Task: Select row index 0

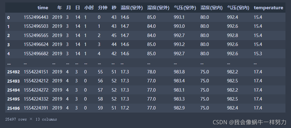Action: [x=8, y=18]
